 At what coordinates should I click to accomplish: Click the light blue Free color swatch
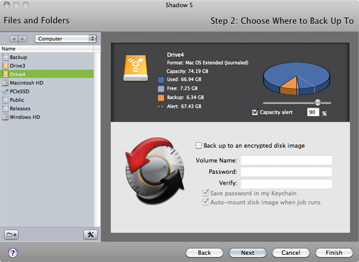[x=161, y=89]
